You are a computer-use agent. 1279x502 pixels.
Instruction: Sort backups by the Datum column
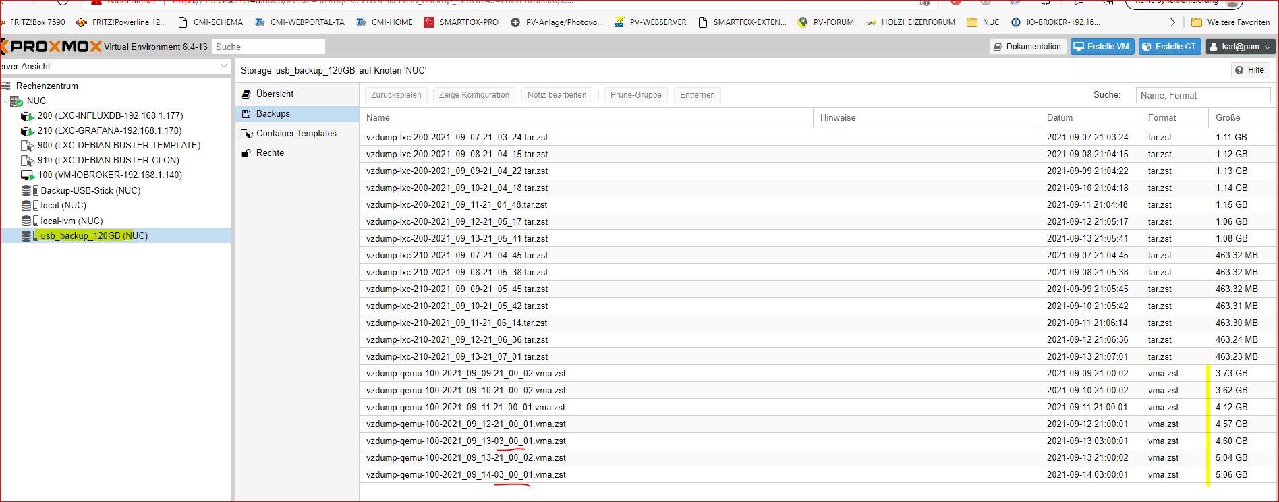pyautogui.click(x=1091, y=117)
